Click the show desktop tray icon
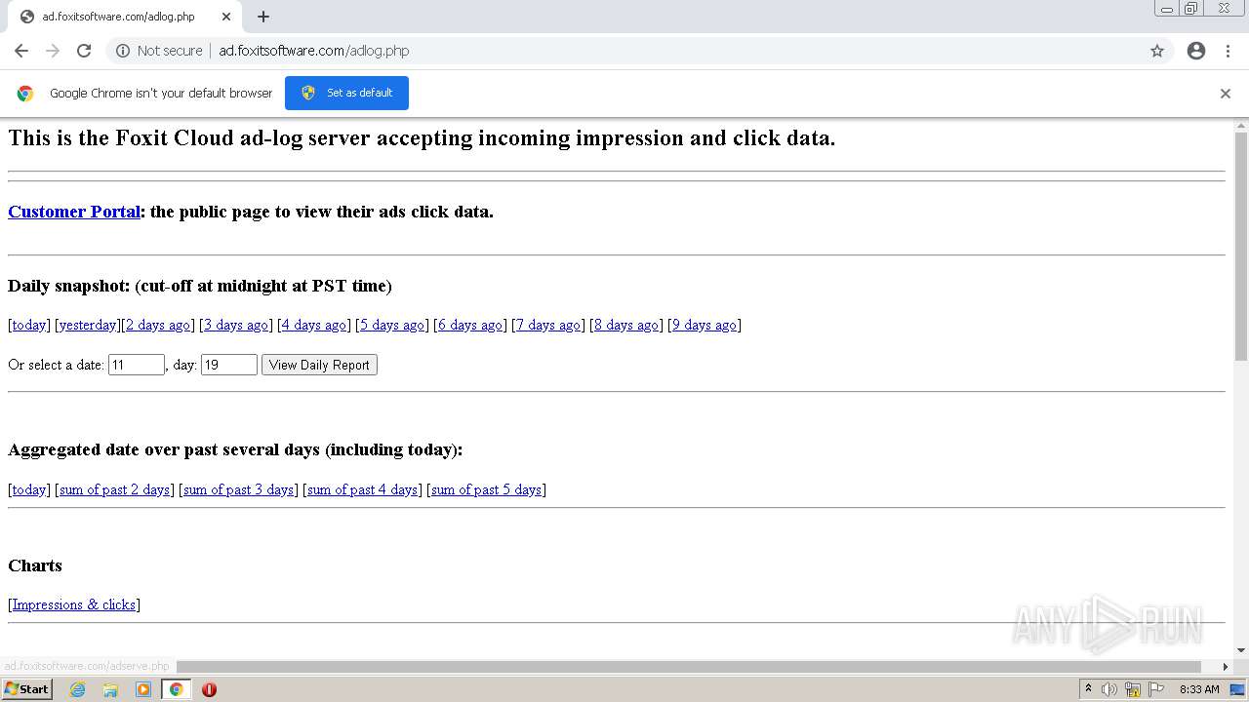This screenshot has width=1249, height=702. pos(1237,689)
